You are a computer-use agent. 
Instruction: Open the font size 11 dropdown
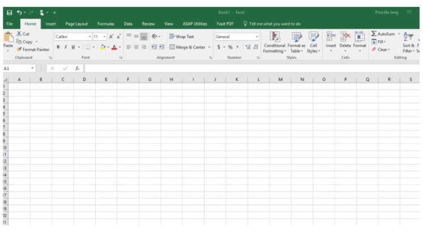[104, 37]
